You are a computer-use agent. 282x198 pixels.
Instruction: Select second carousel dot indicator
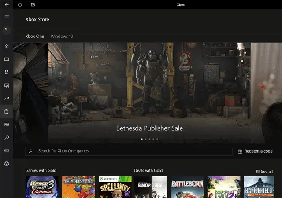click(146, 139)
